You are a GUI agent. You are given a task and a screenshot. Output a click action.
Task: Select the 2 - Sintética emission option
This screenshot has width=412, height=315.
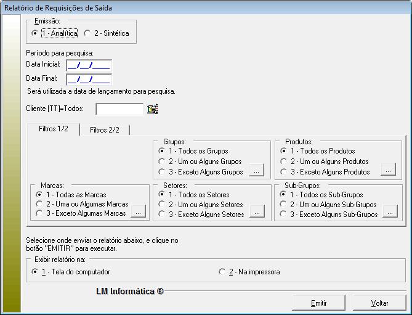(x=87, y=33)
